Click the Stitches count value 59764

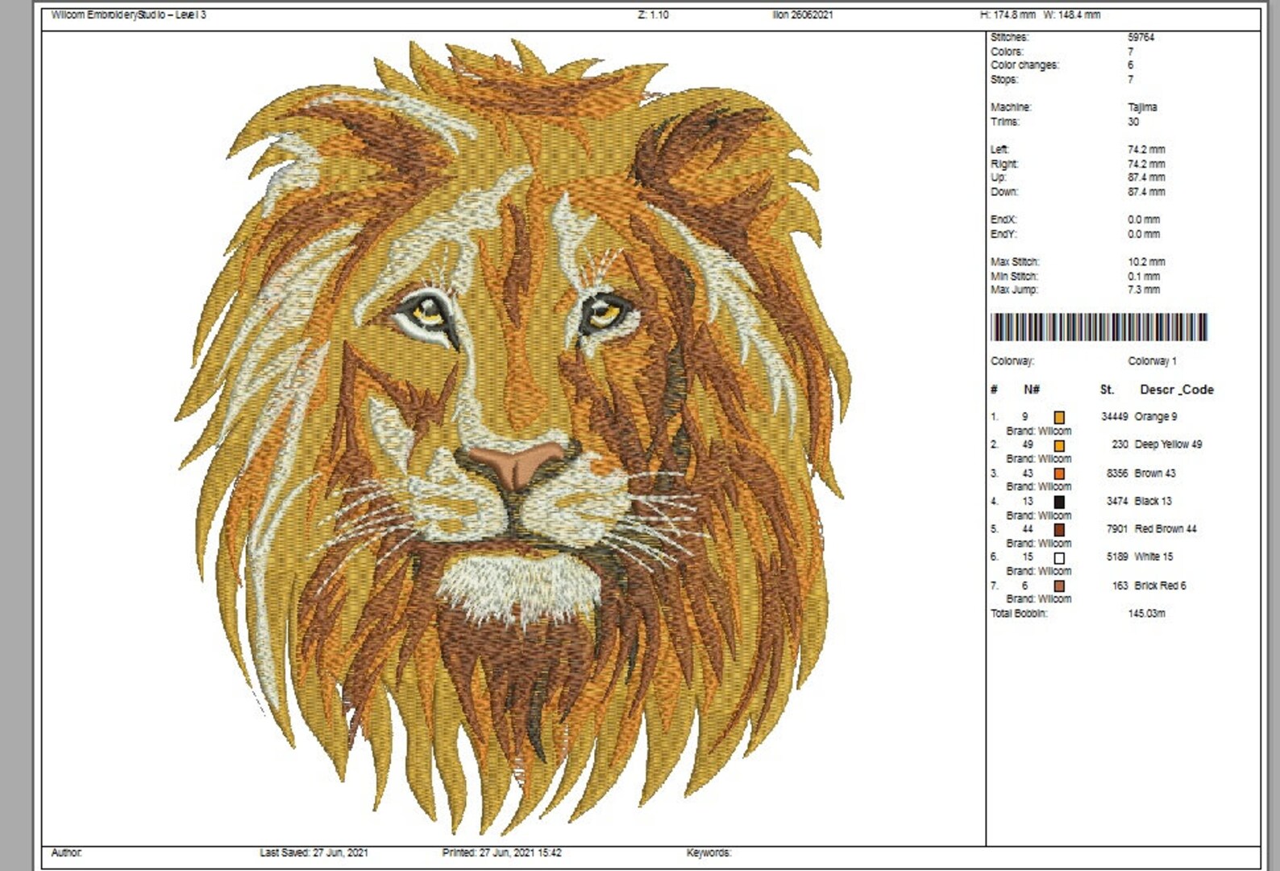pos(1141,37)
